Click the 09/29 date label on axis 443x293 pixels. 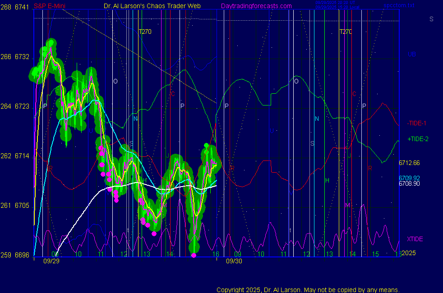[51, 261]
